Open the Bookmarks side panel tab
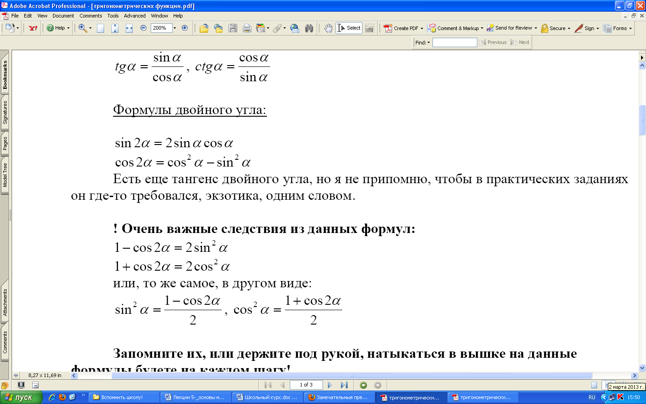 pos(5,75)
